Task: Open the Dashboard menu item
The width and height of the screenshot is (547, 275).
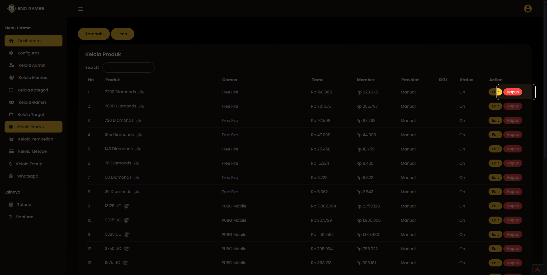Action: [33, 41]
